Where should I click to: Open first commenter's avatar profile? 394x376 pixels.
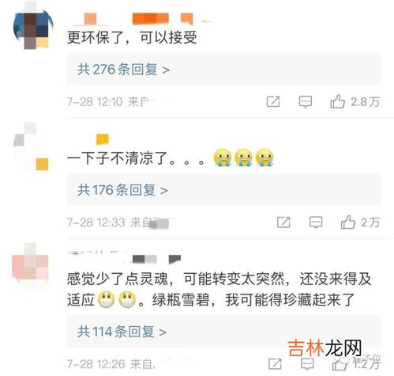[x=33, y=28]
